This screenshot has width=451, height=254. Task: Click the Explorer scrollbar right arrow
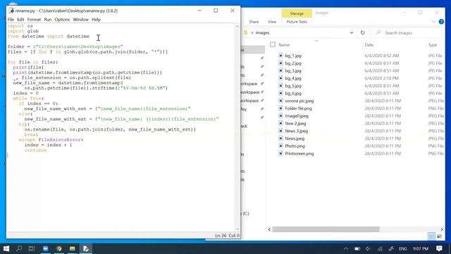(x=442, y=229)
